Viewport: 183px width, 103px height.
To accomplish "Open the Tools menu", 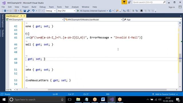I will (59, 7).
